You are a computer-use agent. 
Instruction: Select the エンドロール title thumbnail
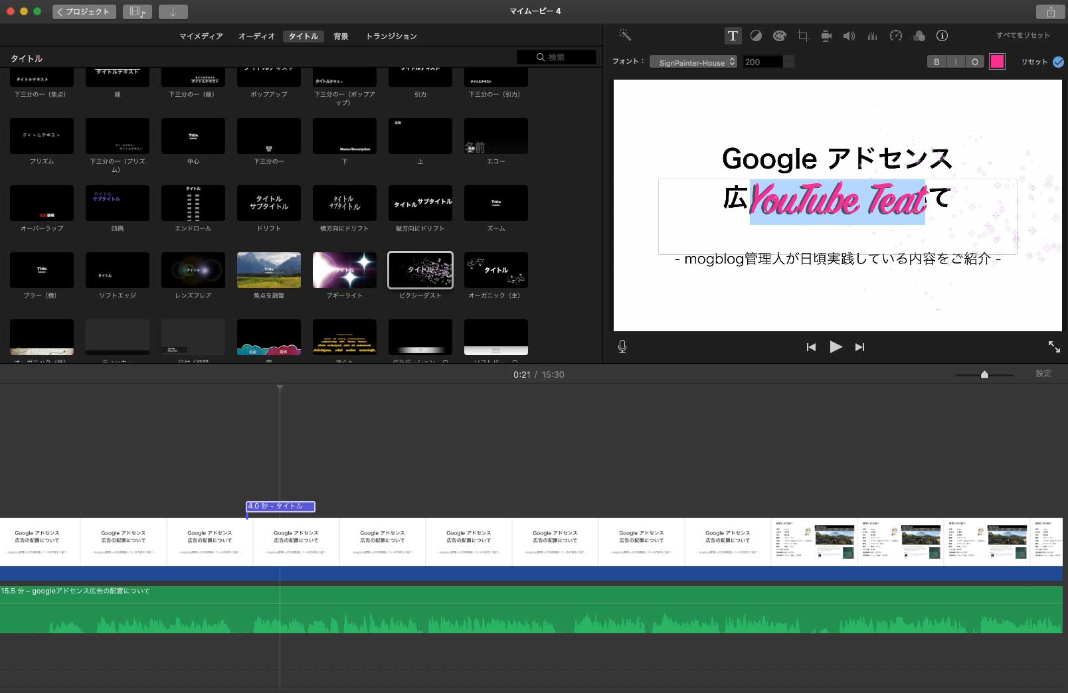point(193,203)
